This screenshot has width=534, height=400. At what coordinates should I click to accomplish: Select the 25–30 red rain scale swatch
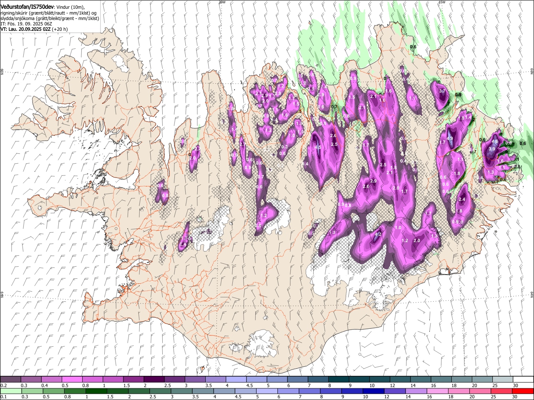[502, 391]
